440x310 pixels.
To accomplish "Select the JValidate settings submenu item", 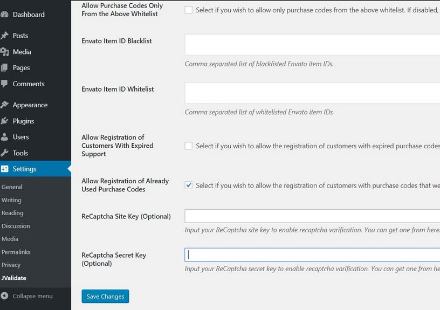I will point(14,278).
